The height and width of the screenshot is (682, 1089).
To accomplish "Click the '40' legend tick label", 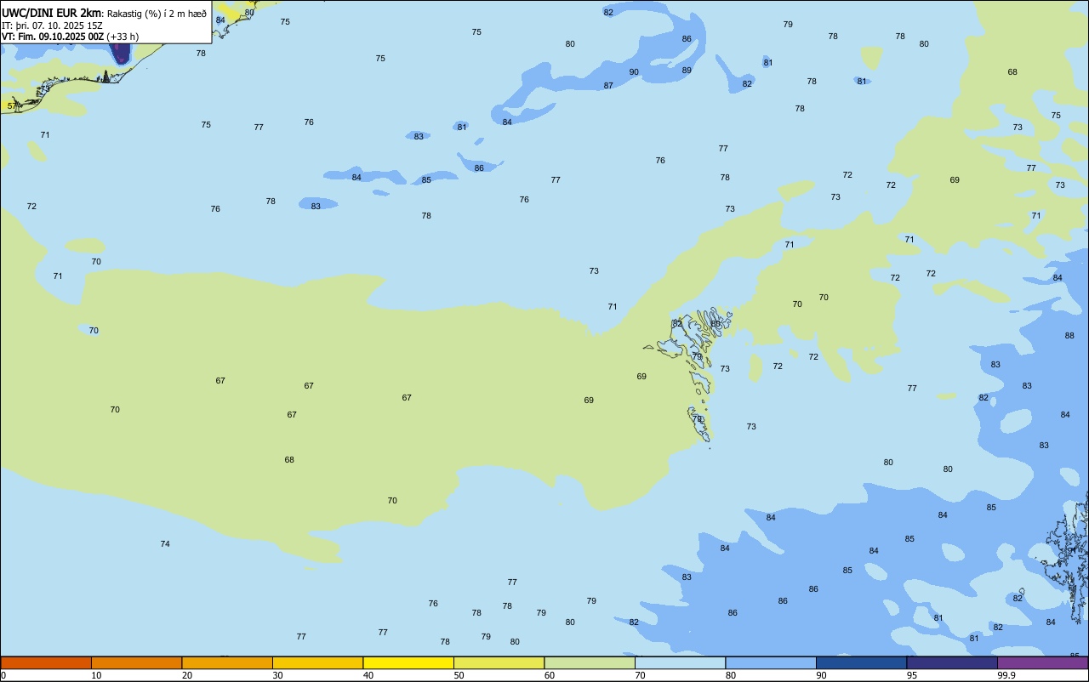I will (368, 675).
